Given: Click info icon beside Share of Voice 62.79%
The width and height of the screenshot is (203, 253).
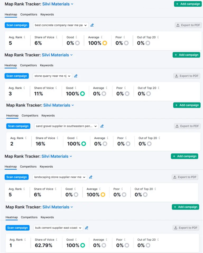Looking at the screenshot, I should (57, 240).
